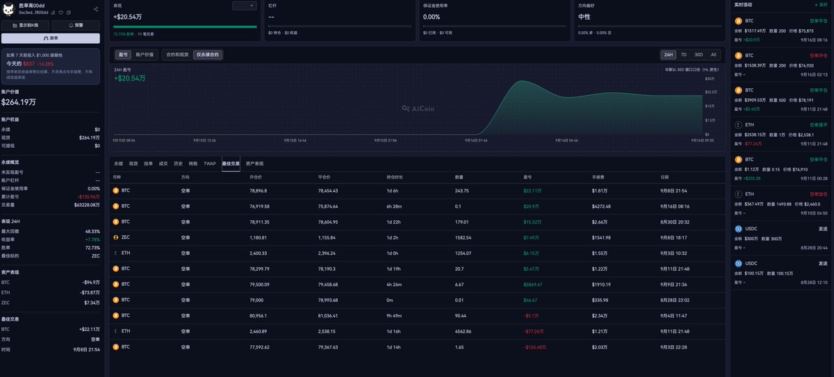Viewport: 834px width, 377px height.
Task: Switch chart range to 7D
Action: (x=683, y=54)
